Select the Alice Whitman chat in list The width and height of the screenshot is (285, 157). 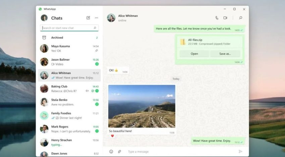click(69, 75)
